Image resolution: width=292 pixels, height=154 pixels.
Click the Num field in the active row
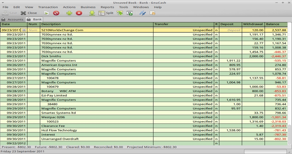click(x=34, y=30)
